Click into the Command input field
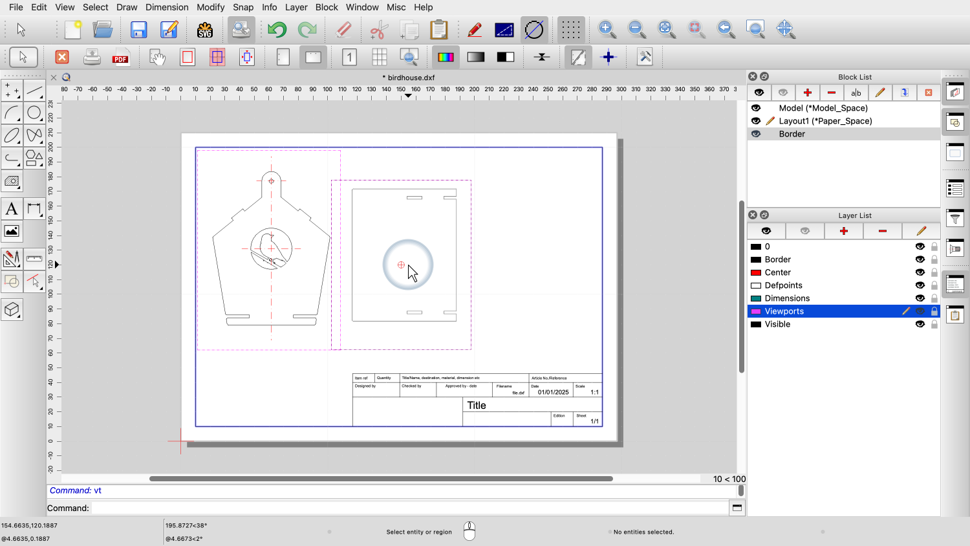The image size is (970, 546). 409,508
